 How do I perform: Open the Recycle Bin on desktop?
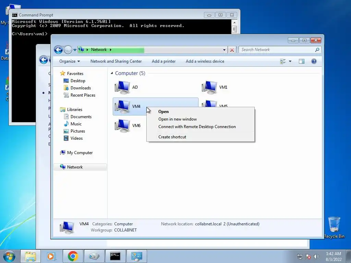[x=334, y=227]
